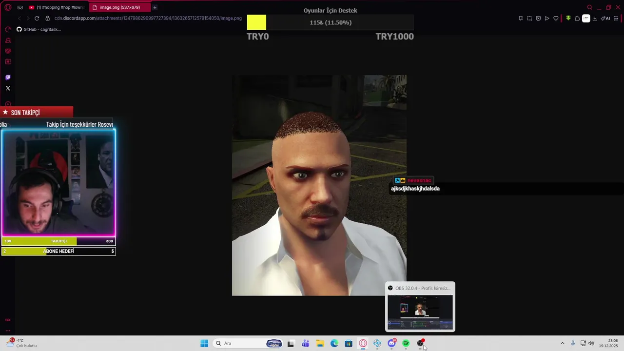This screenshot has width=624, height=351.
Task: Toggle the ad blocker shield icon
Action: 538,19
